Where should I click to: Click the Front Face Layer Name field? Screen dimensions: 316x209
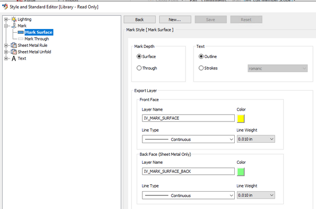pos(188,118)
